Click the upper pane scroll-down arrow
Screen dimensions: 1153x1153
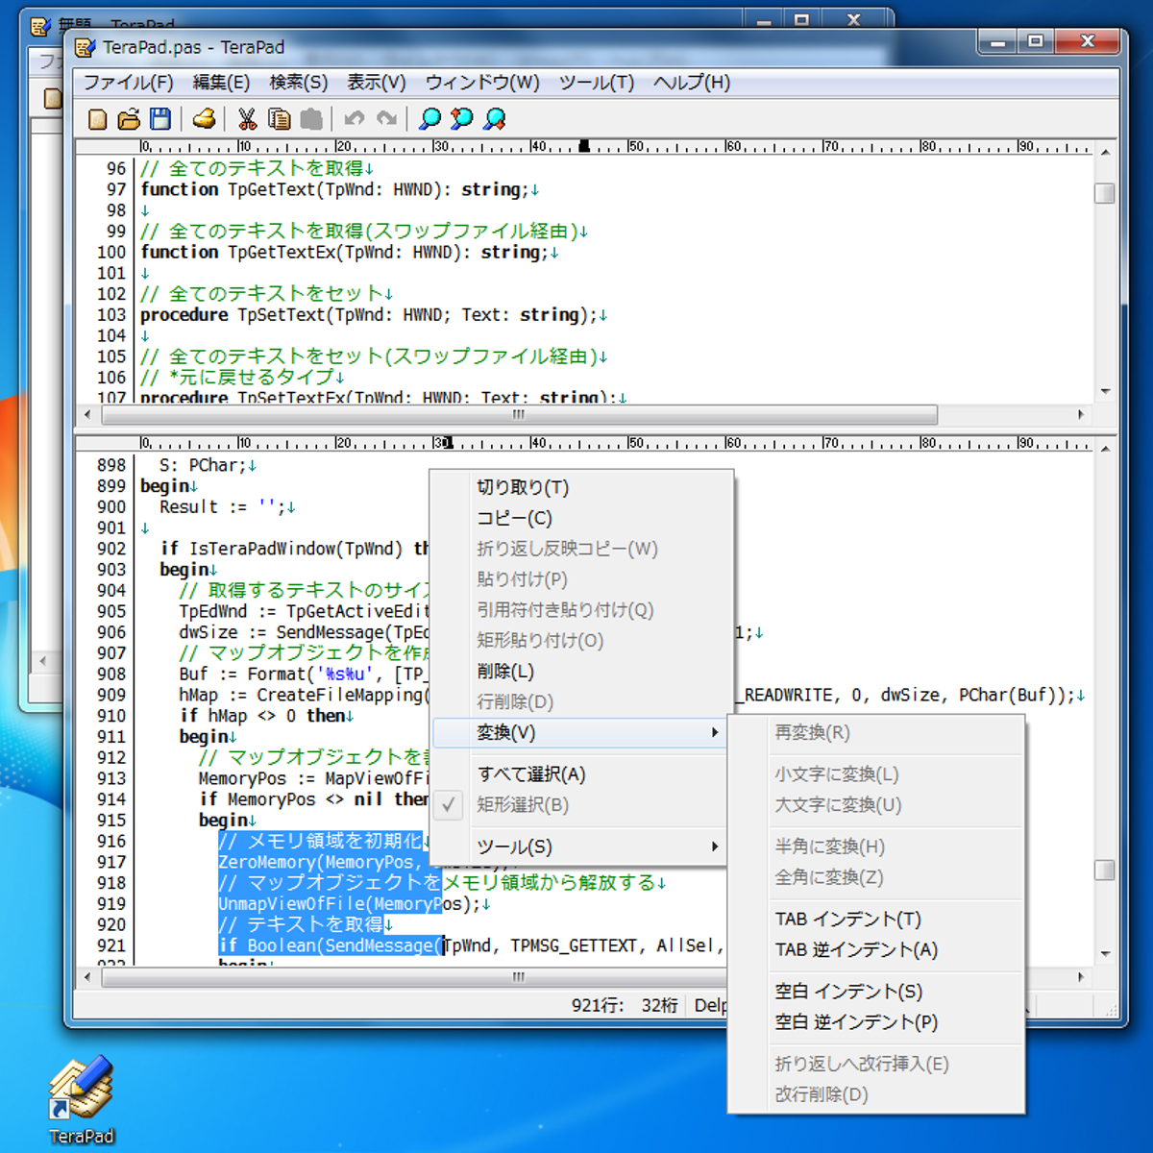[x=1105, y=391]
